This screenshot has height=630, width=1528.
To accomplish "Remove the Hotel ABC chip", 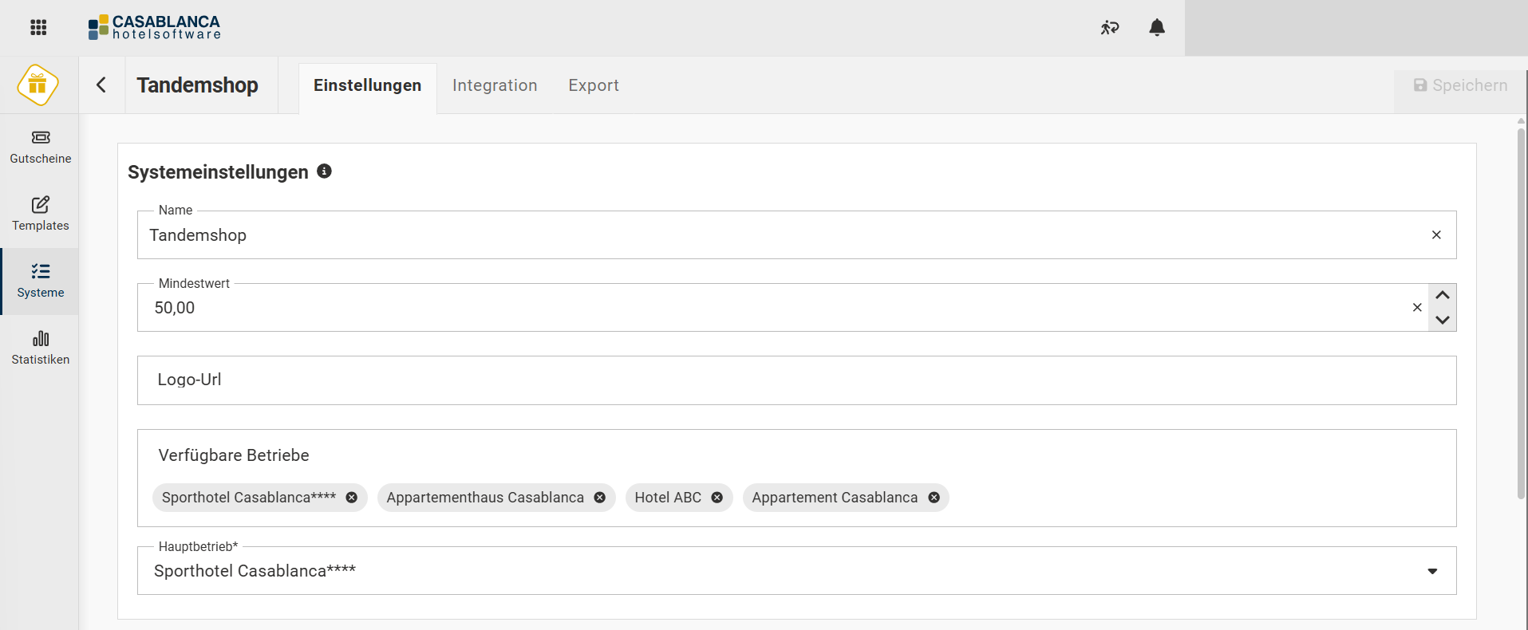I will 717,498.
